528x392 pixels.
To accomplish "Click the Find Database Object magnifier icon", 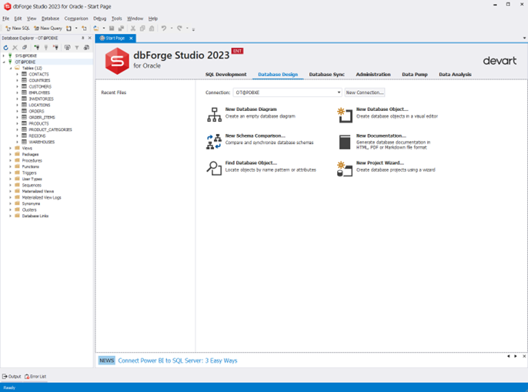I will point(214,168).
